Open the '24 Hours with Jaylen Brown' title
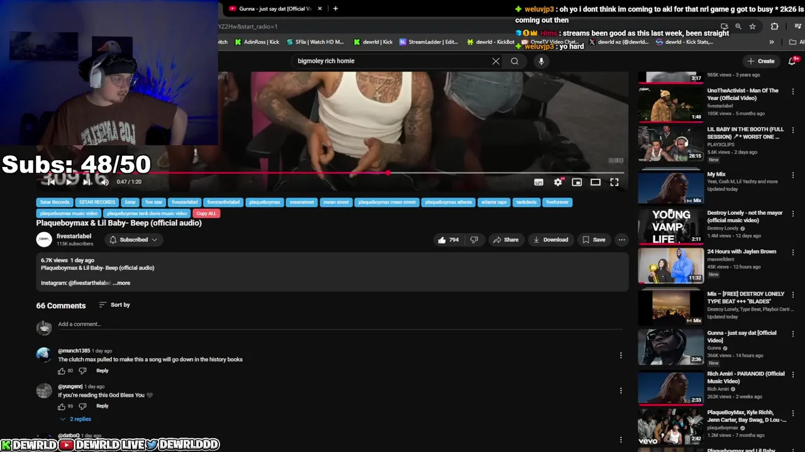The height and width of the screenshot is (452, 805). click(741, 252)
